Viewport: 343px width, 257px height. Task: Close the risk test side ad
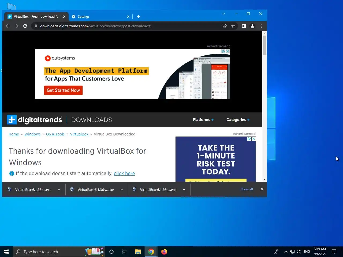[253, 139]
